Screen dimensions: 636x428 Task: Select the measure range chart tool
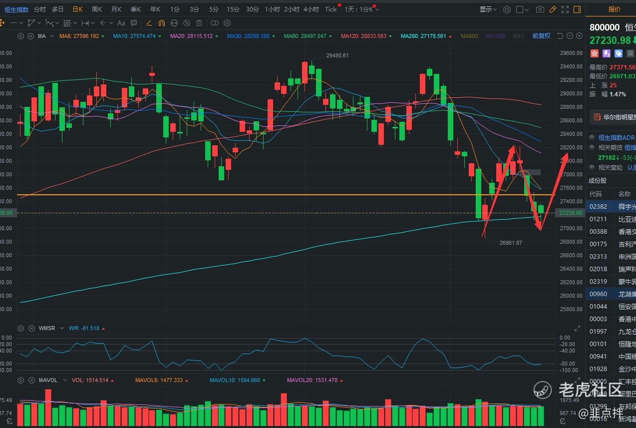pos(67,23)
